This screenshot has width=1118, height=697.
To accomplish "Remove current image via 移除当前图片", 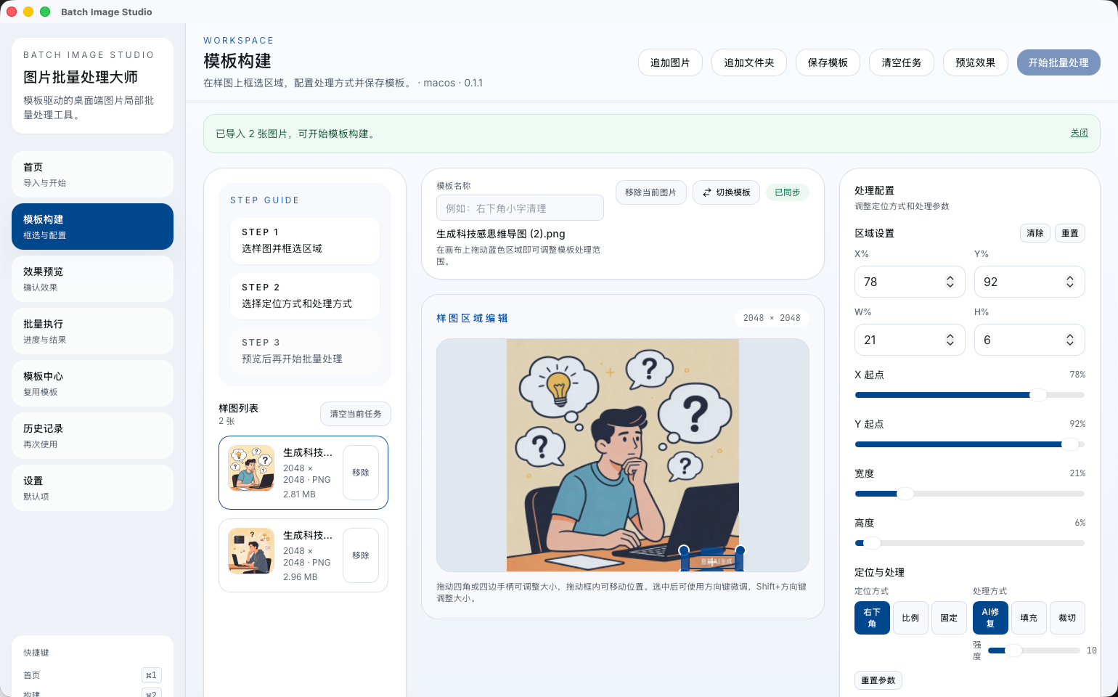I will pyautogui.click(x=651, y=192).
